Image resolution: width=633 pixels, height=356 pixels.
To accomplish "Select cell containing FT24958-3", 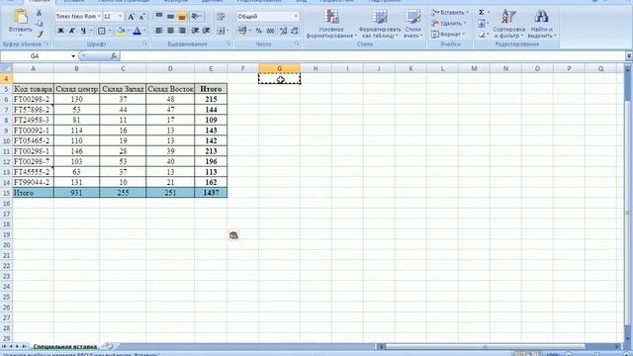I will coord(33,120).
